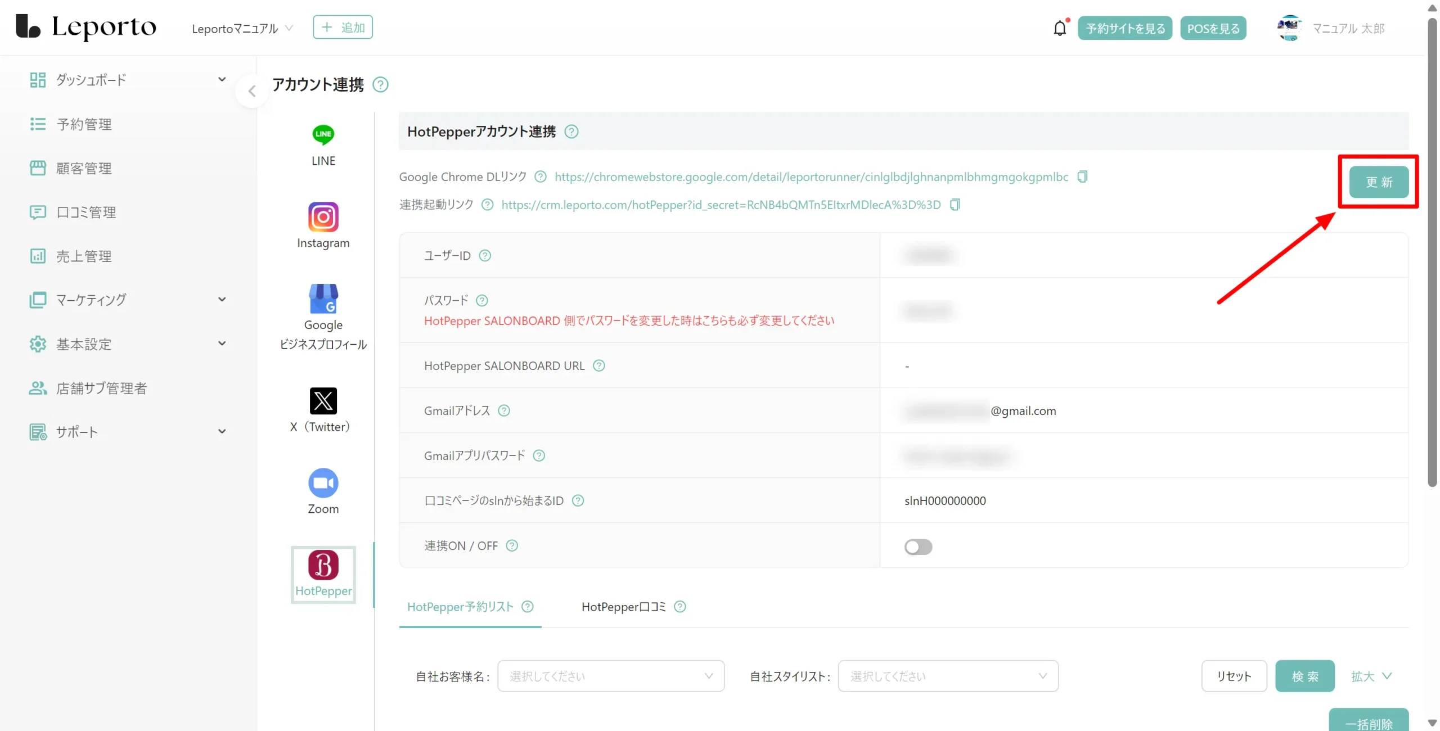Expand search options with 拡大
This screenshot has width=1440, height=731.
tap(1371, 676)
